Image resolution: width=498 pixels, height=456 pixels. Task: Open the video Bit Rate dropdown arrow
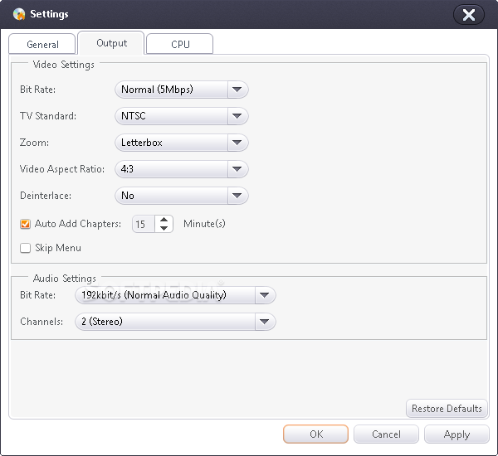click(x=237, y=90)
